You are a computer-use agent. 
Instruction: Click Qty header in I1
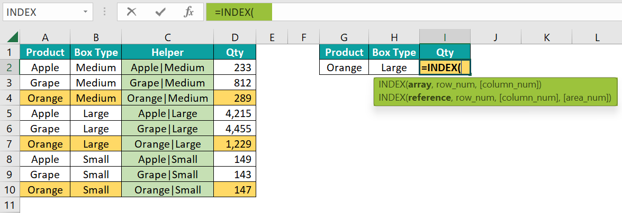[445, 52]
